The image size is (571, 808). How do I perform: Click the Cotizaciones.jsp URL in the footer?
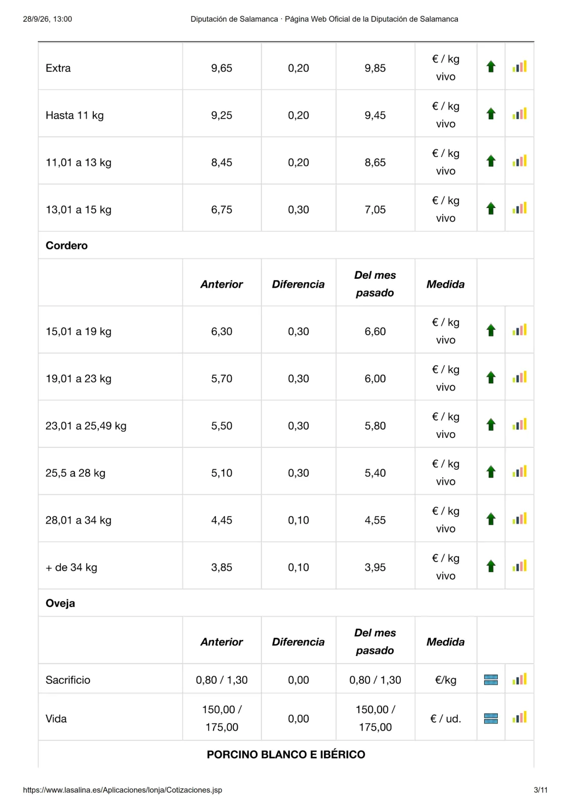pos(123,790)
